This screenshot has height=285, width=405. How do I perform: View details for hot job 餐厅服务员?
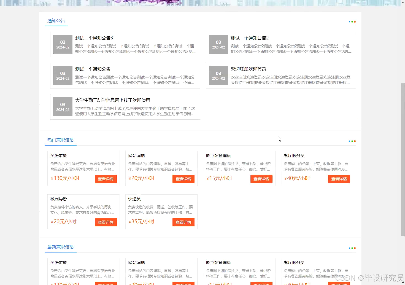tap(339, 179)
